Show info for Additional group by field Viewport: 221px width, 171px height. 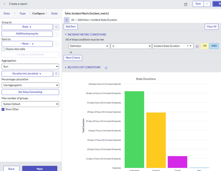(x=56, y=34)
